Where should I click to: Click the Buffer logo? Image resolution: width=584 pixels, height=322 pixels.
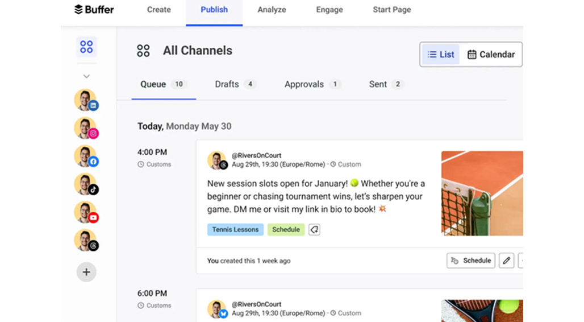pos(94,10)
